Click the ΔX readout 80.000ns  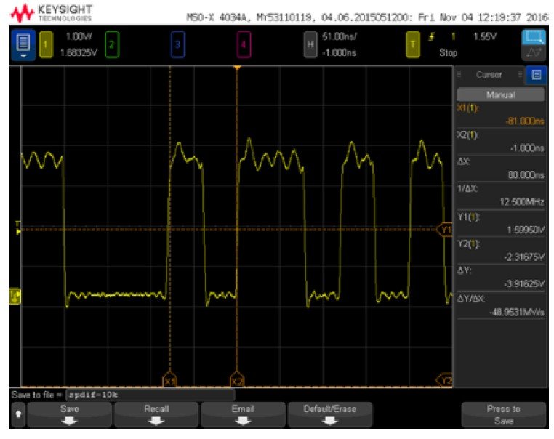[526, 175]
